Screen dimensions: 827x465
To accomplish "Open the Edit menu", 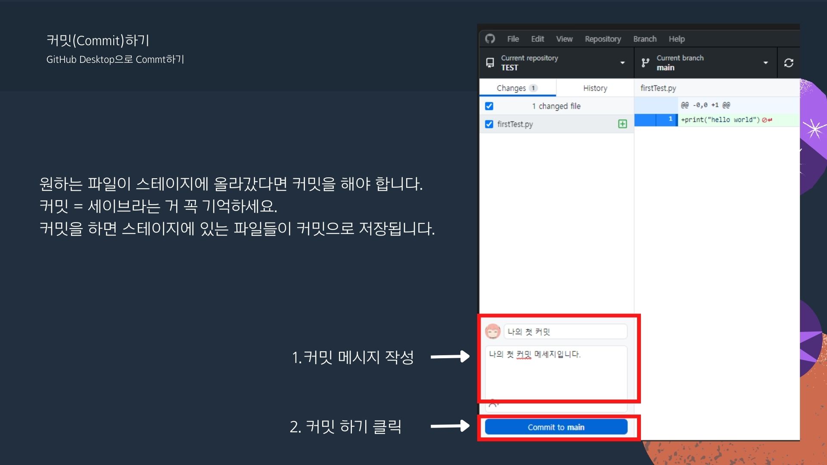I will coord(537,39).
